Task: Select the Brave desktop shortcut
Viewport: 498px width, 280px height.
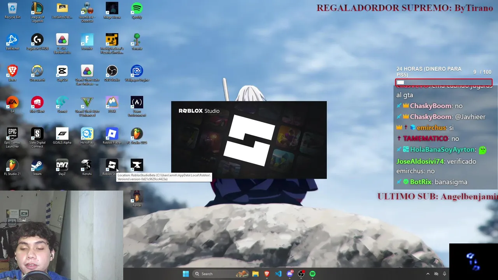Action: click(12, 74)
